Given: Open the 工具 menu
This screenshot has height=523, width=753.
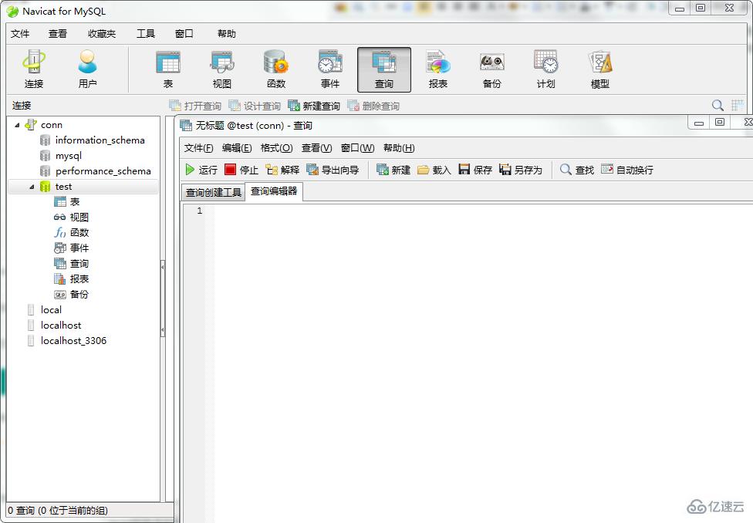Looking at the screenshot, I should coord(147,33).
